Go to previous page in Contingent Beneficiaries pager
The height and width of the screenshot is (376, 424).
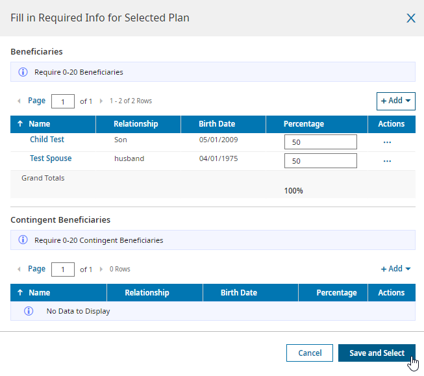[19, 269]
